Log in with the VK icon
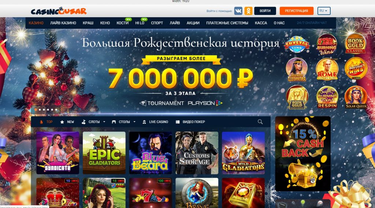Screen dimensions: 375x208 coord(238,11)
